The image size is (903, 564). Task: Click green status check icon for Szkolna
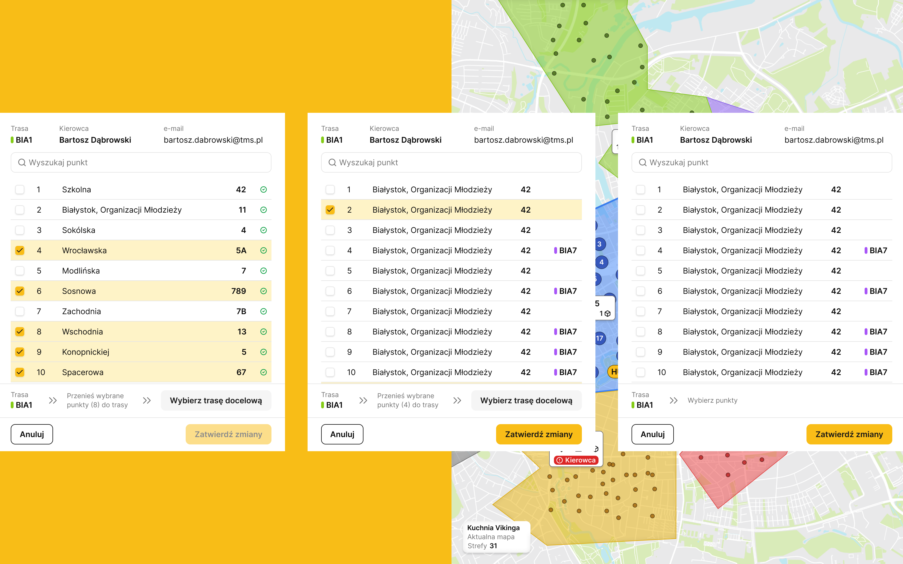(x=264, y=190)
